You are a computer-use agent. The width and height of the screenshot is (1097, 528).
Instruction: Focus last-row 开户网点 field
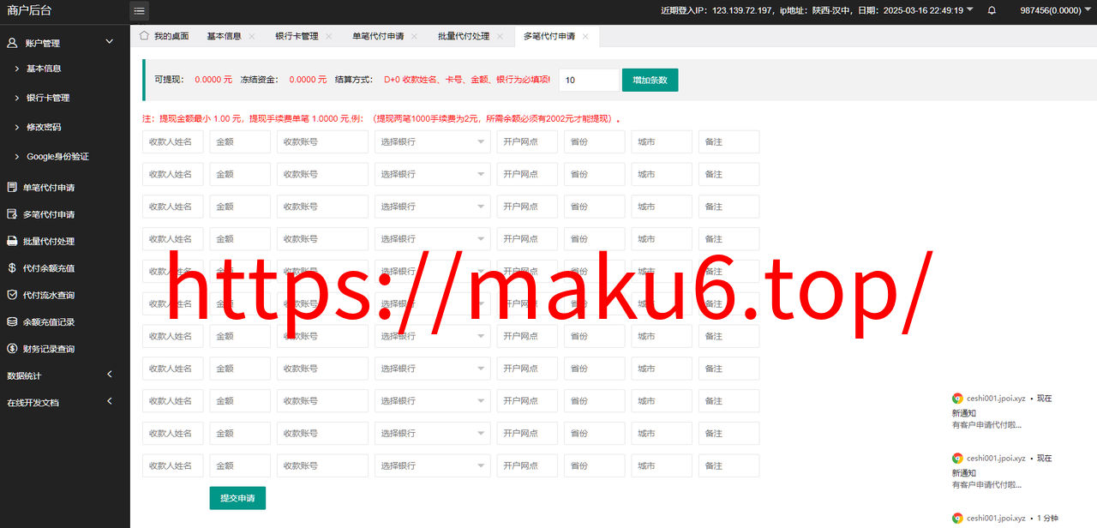click(527, 465)
